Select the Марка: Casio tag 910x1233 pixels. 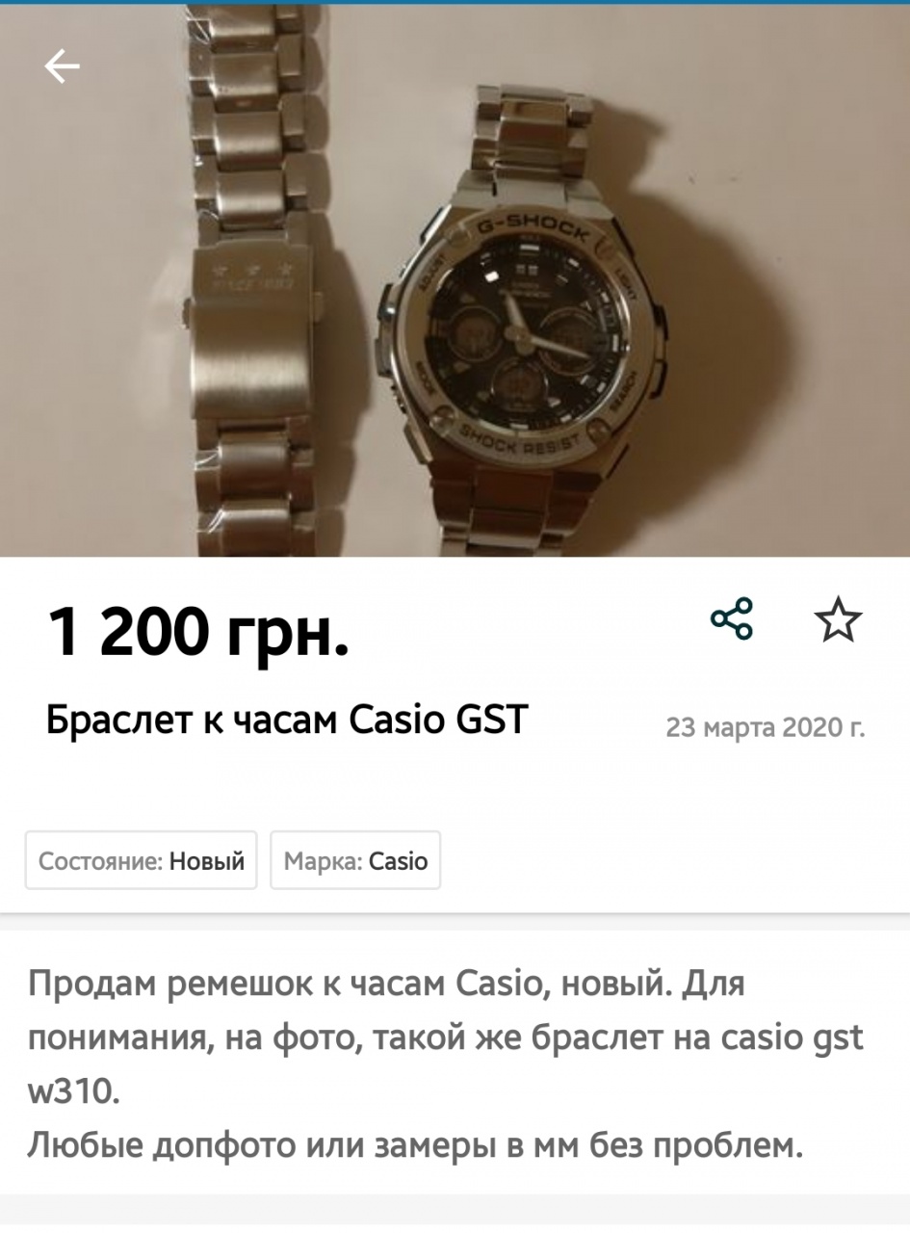pos(355,860)
